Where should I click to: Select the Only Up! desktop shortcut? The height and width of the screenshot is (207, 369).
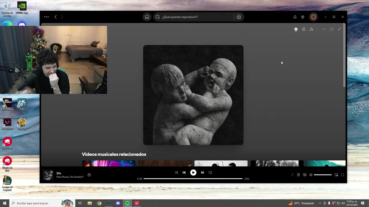click(x=22, y=124)
